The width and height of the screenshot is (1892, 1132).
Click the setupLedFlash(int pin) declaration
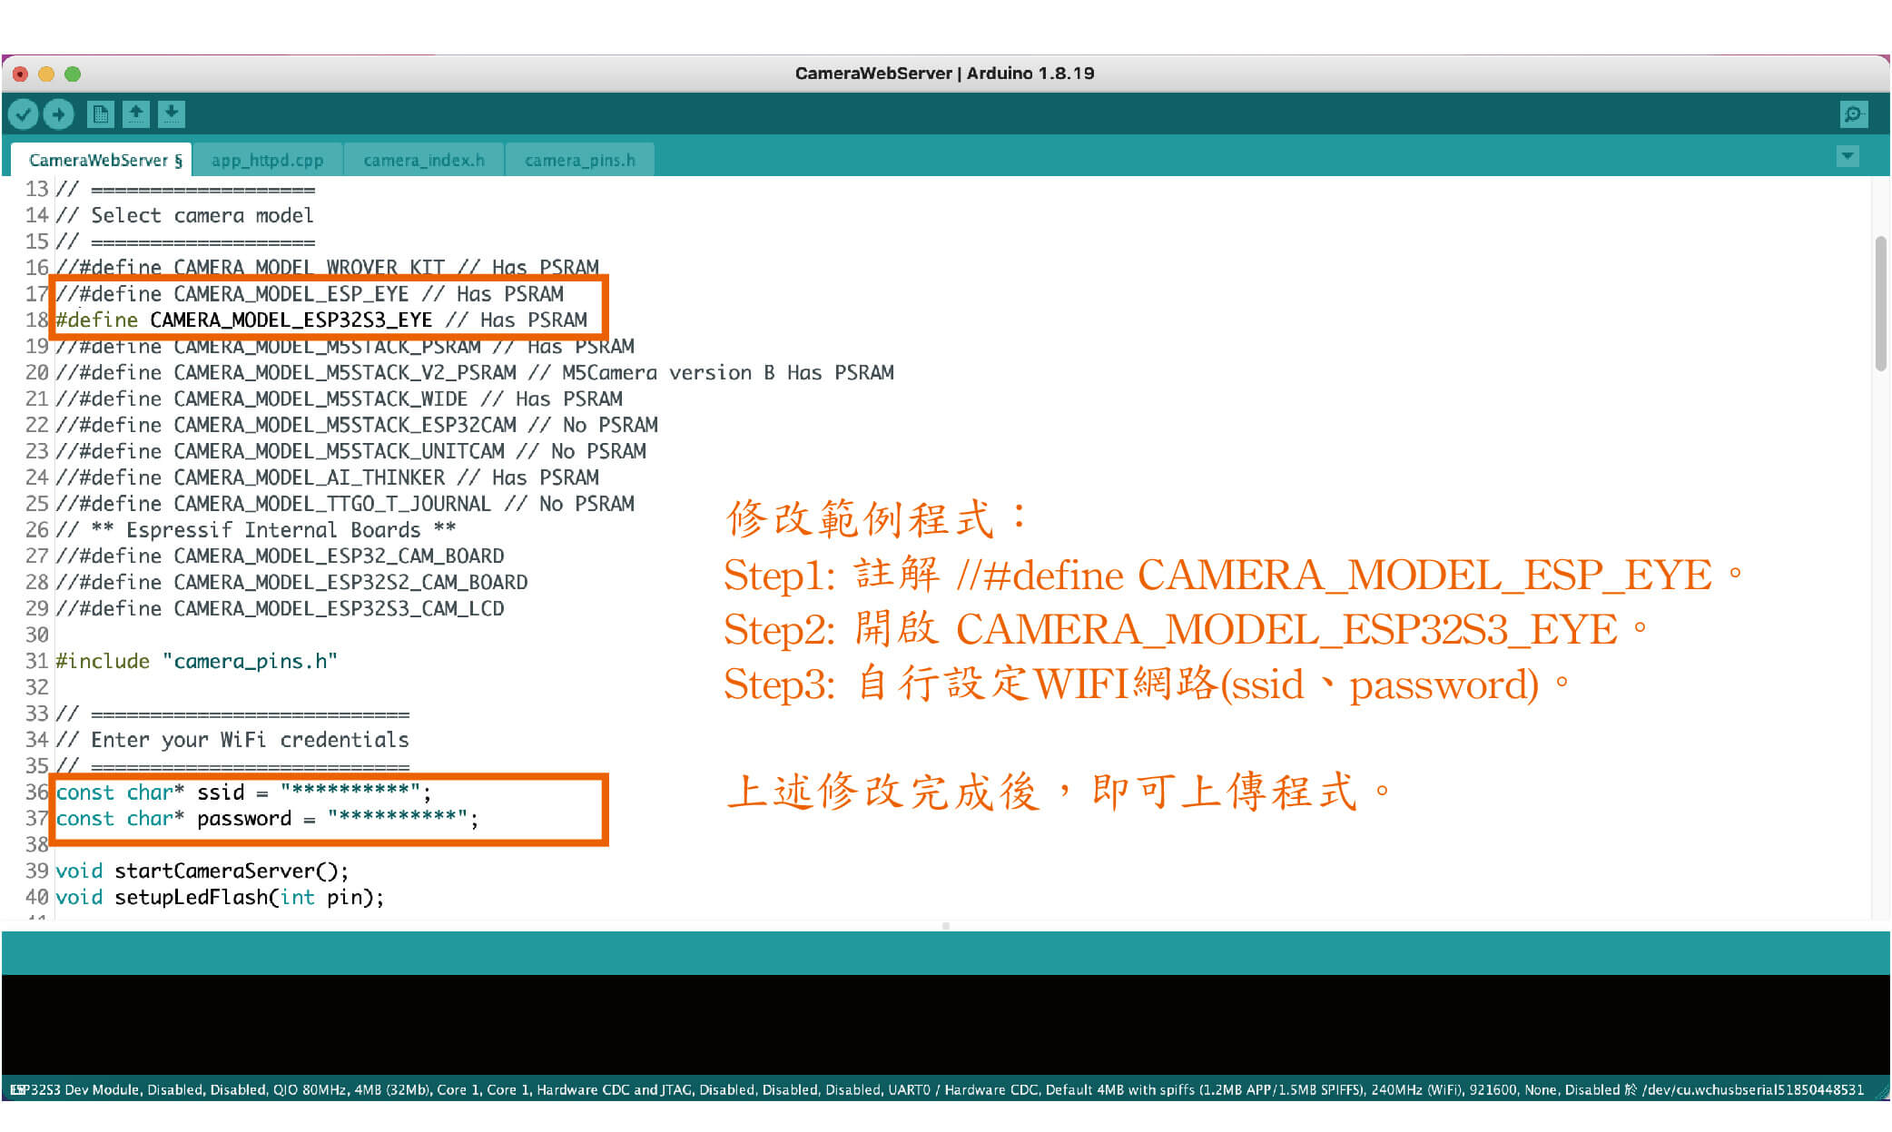(220, 898)
